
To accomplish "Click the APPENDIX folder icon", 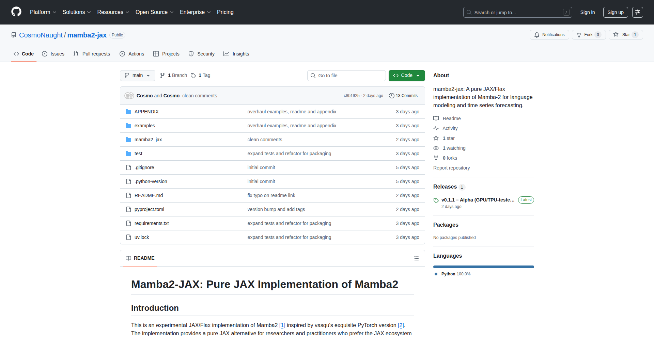I will [128, 111].
